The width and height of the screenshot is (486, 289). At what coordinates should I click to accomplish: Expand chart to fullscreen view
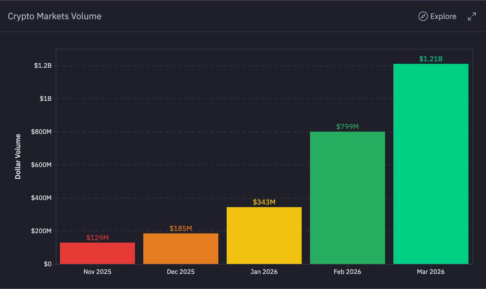[x=472, y=17]
